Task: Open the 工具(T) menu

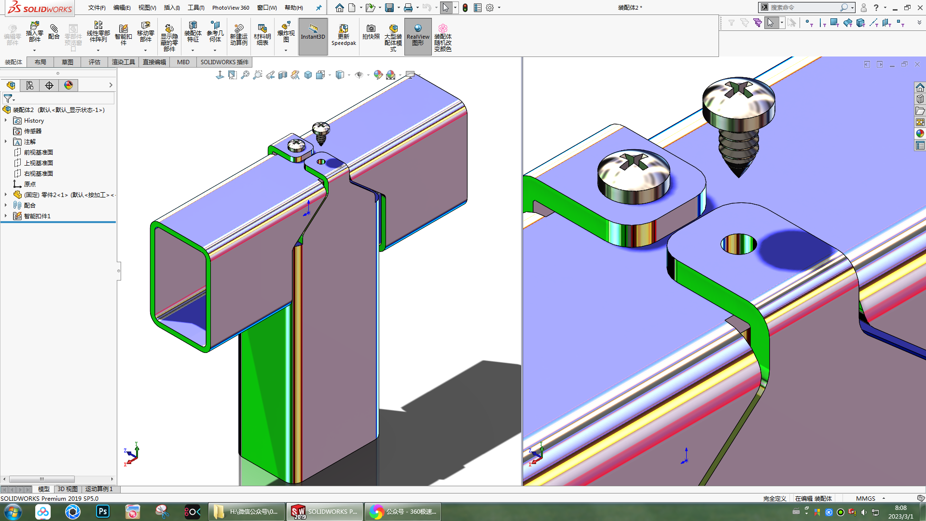Action: (x=196, y=8)
